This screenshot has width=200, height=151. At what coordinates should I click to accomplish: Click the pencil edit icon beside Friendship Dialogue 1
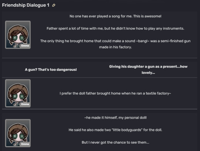(x=54, y=5)
